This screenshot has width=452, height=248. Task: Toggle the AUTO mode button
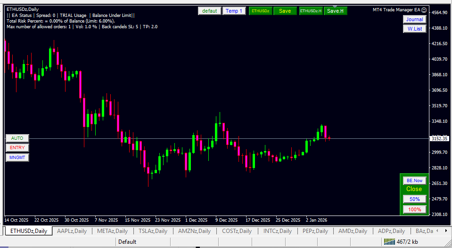click(x=17, y=138)
